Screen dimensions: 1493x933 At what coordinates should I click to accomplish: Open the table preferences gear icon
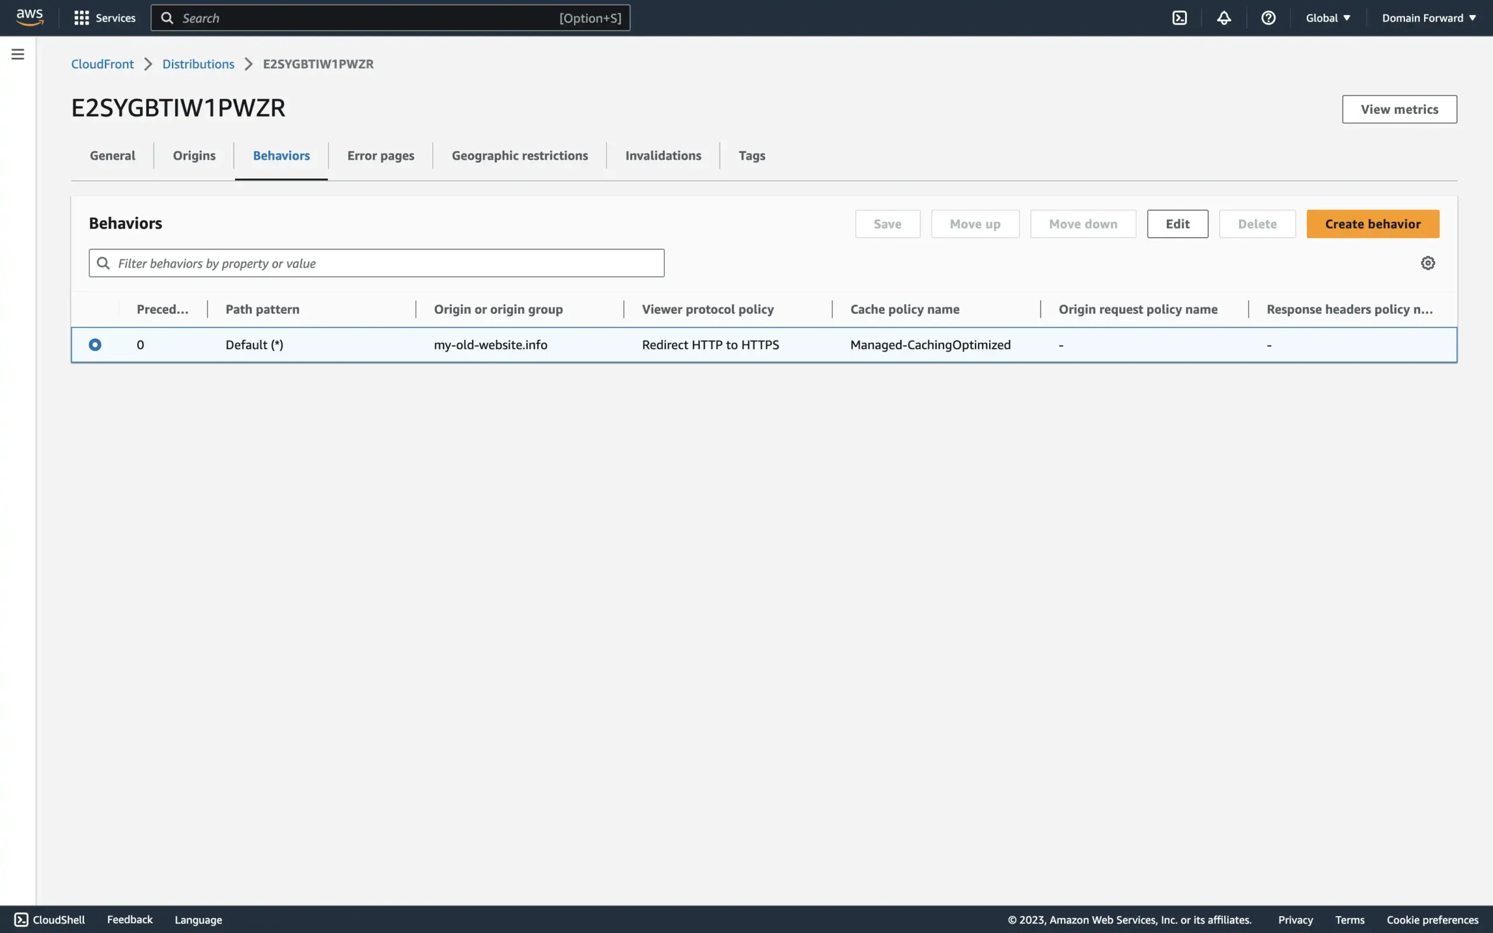point(1428,262)
